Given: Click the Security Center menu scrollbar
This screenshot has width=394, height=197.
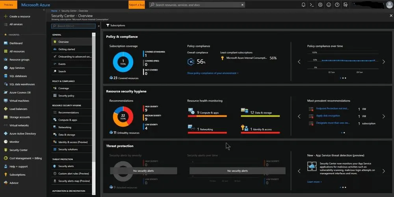Looking at the screenshot, I should pyautogui.click(x=94, y=98).
